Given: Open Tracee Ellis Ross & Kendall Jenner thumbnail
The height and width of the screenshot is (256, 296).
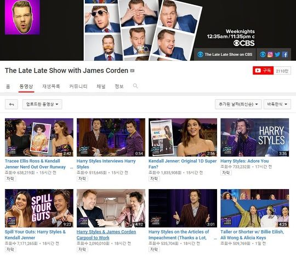Looking at the screenshot, I should click(x=39, y=138).
